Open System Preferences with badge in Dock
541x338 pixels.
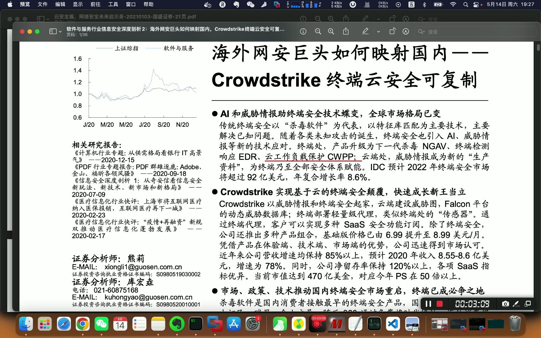[x=253, y=324]
